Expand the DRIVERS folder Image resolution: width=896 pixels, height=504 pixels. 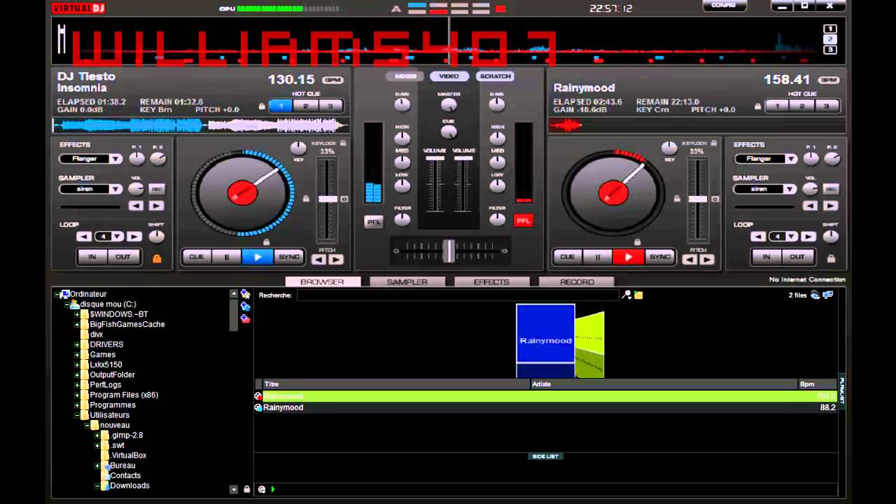[x=77, y=345]
